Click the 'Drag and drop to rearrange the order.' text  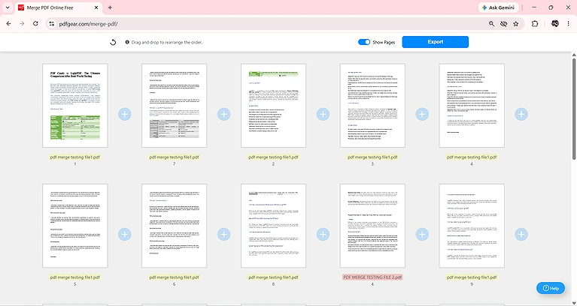pyautogui.click(x=167, y=42)
